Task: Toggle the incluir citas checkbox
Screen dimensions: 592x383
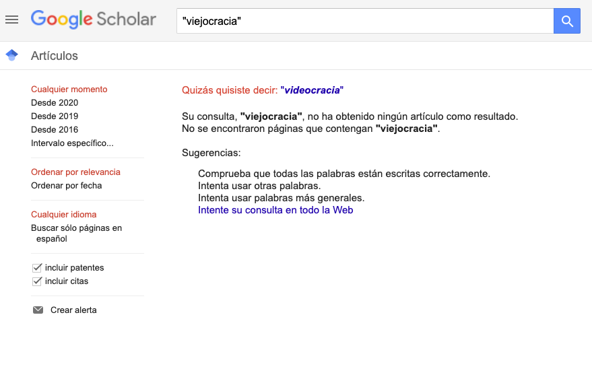Action: pyautogui.click(x=37, y=281)
